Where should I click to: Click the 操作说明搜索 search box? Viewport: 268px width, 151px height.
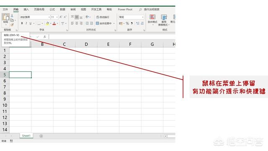152,9
